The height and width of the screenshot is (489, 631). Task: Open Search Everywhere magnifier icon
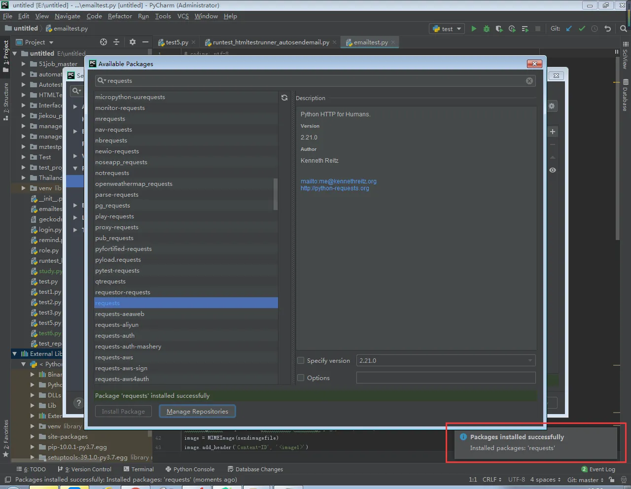(624, 29)
